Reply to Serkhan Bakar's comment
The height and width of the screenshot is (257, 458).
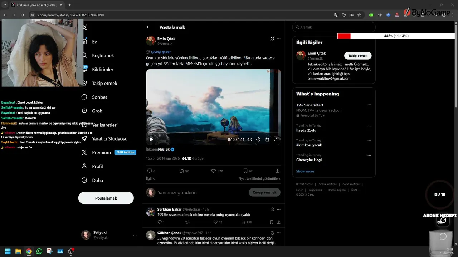(161, 222)
